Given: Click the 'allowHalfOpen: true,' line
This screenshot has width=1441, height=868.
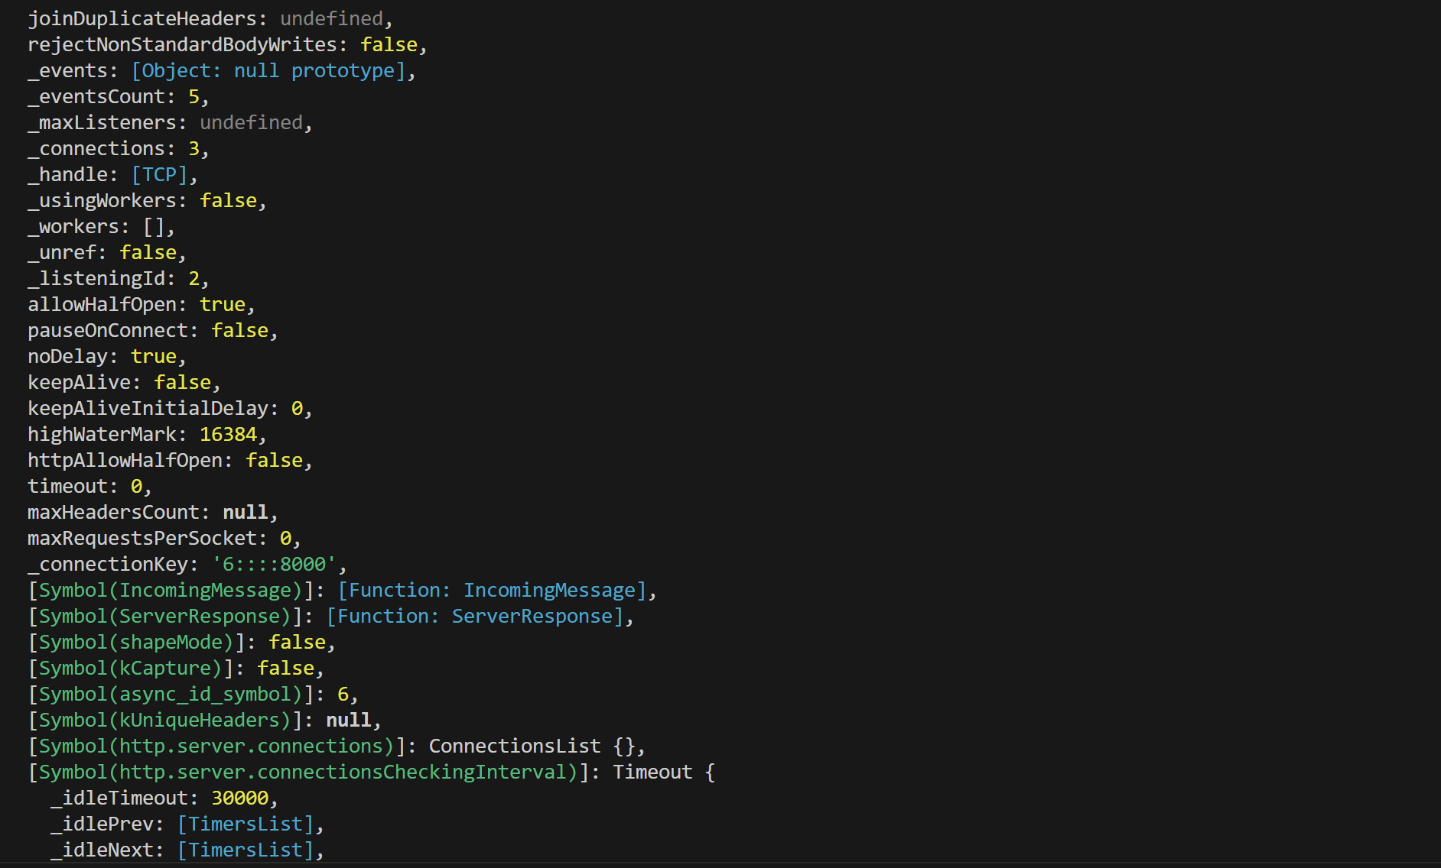Looking at the screenshot, I should coord(141,305).
